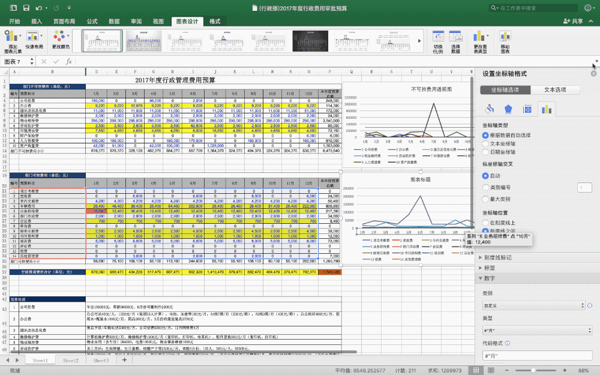
Task: Select the 文本选项 (Text Options) segment
Action: [x=555, y=90]
